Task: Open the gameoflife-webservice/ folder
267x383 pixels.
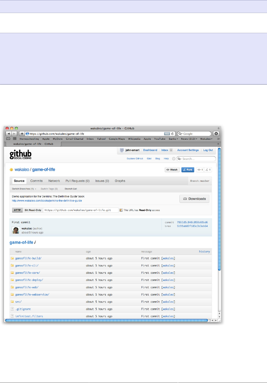Action: pos(32,295)
